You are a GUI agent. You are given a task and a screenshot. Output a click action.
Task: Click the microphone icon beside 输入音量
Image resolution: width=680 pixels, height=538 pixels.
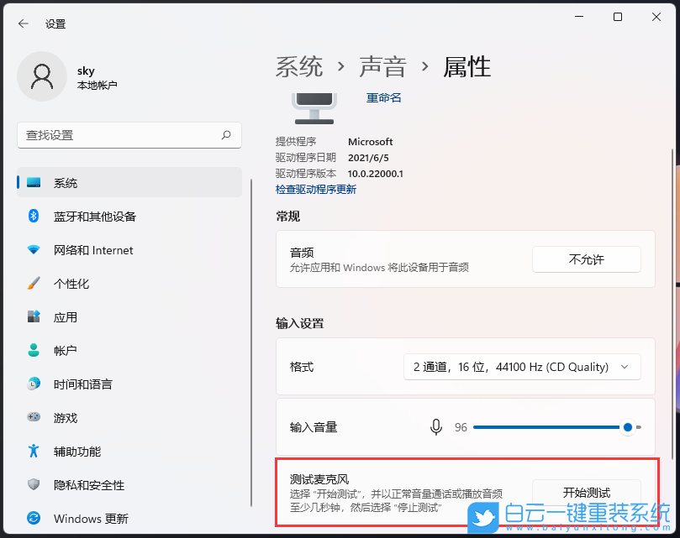(x=436, y=427)
